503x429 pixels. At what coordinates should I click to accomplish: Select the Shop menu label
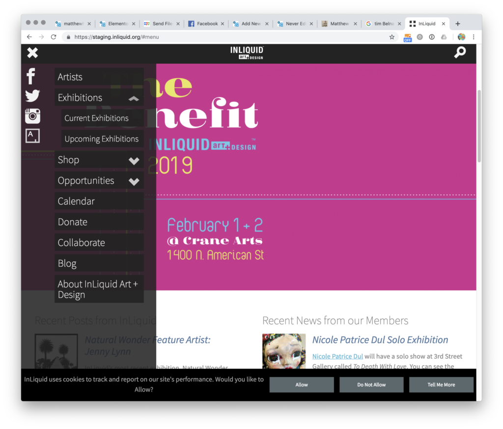(x=68, y=160)
